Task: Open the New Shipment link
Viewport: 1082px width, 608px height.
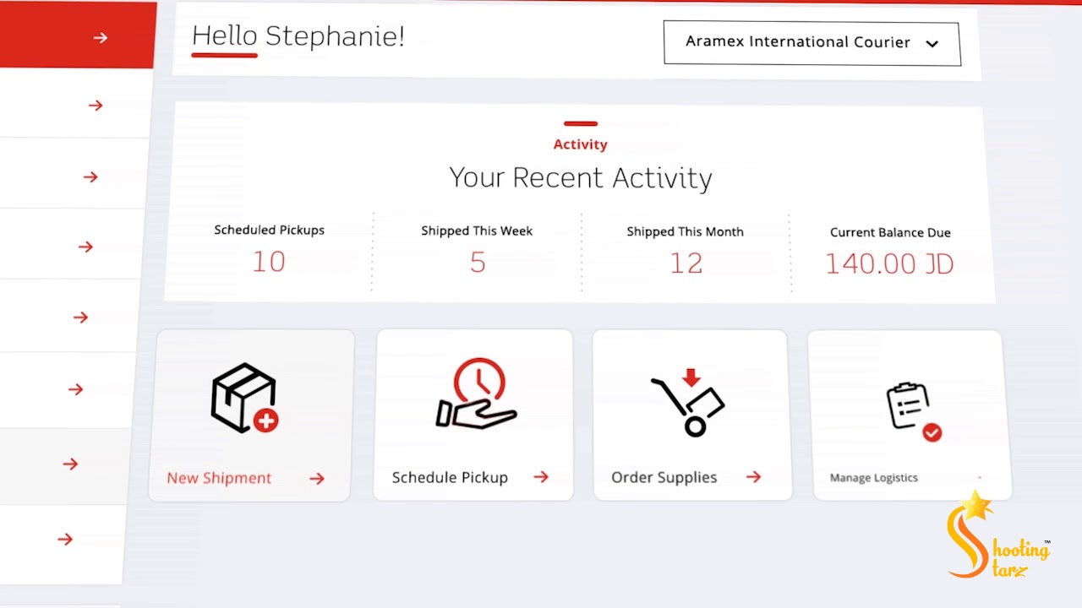Action: 219,478
